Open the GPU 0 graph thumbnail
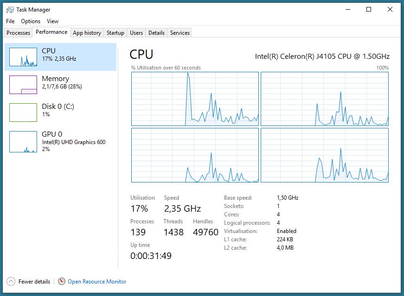Viewport: 404px width, 296px height. (23, 142)
